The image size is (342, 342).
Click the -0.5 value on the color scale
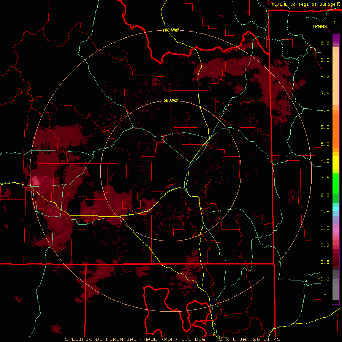click(x=323, y=262)
